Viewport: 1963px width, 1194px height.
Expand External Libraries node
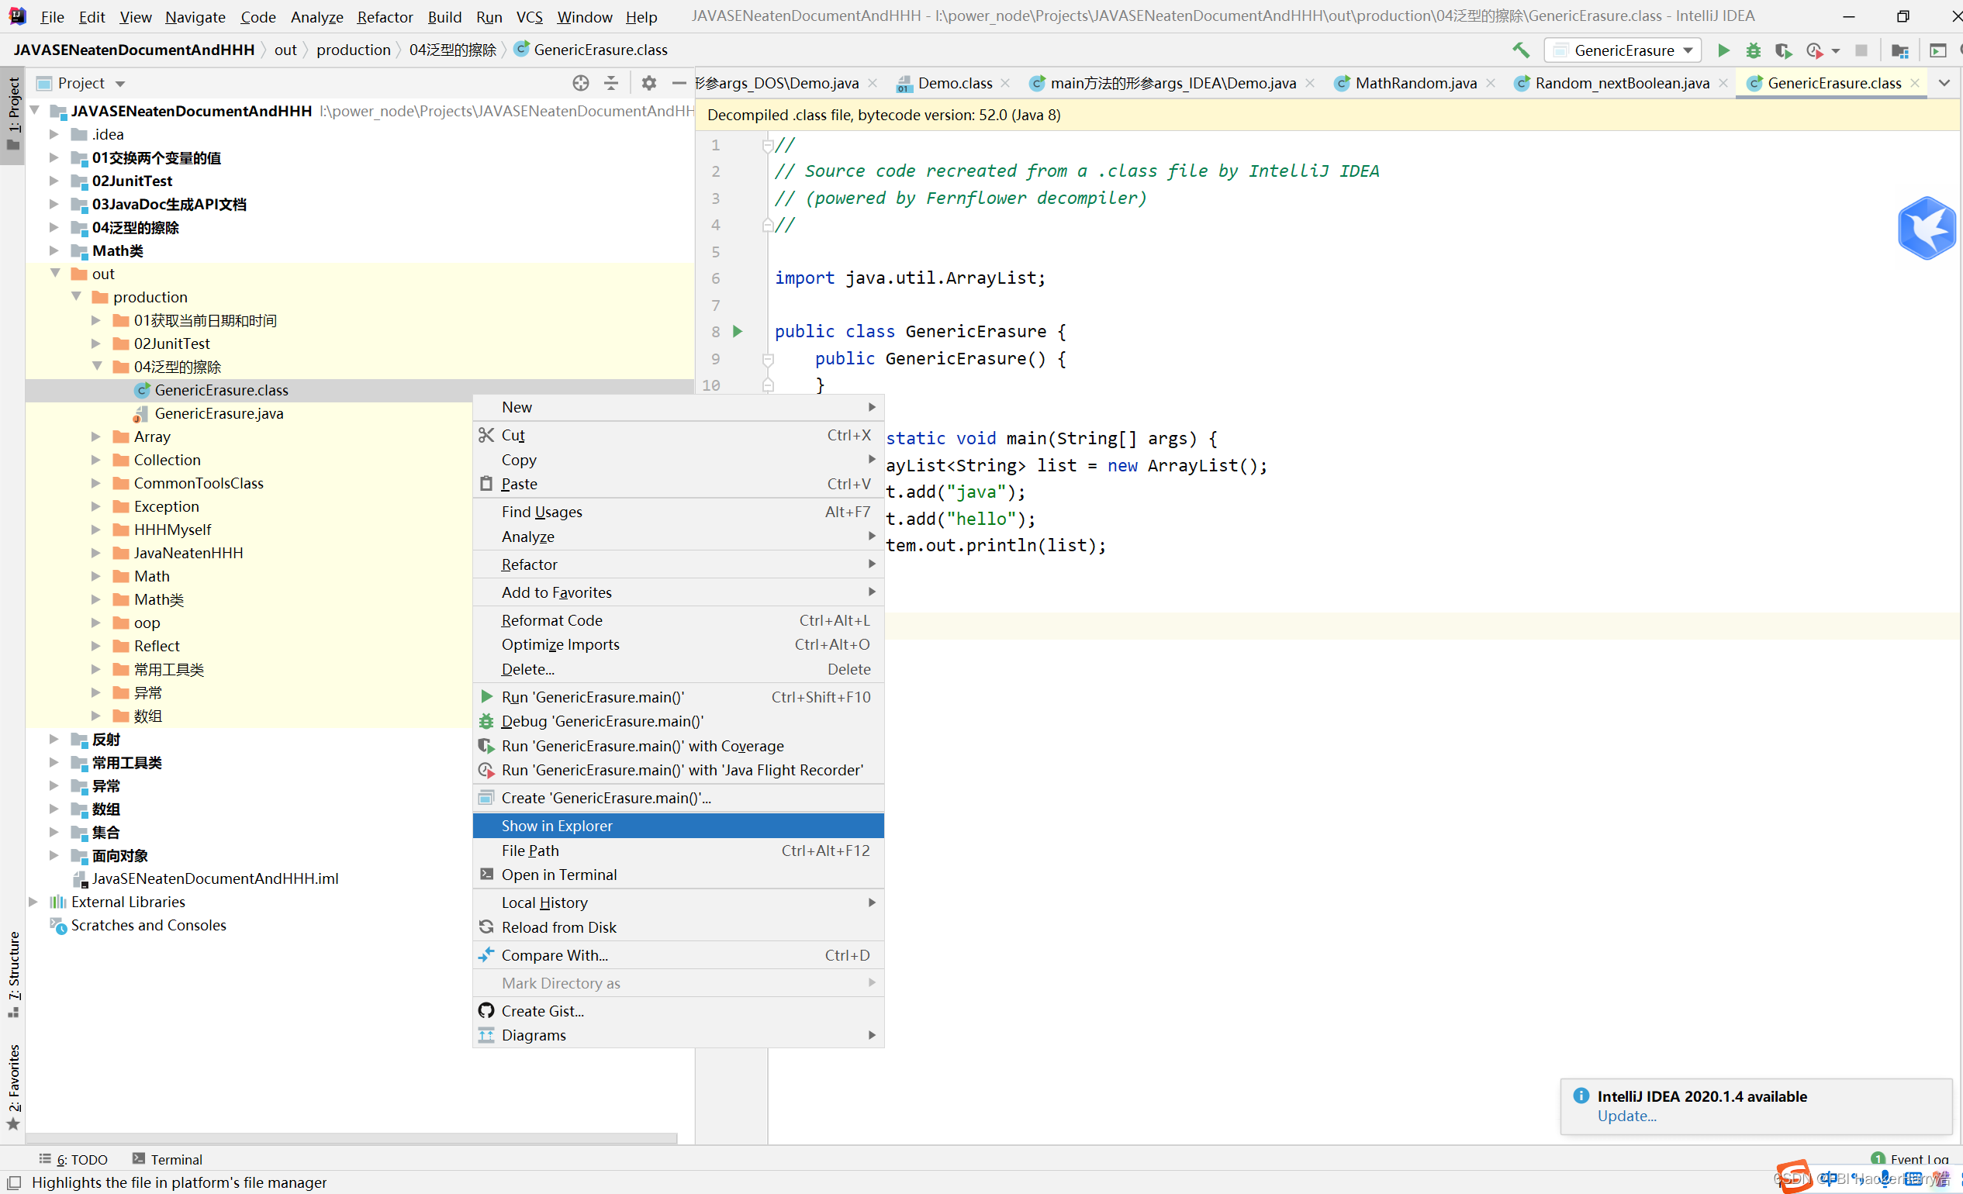33,902
